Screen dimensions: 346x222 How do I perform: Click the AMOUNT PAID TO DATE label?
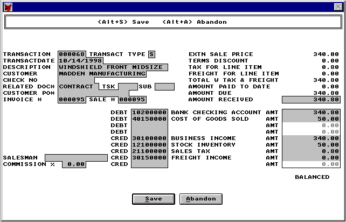(229, 87)
